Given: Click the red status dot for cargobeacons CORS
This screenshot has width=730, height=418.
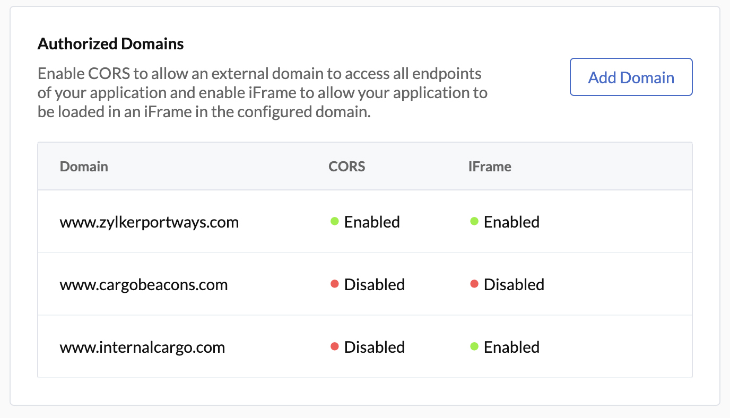Looking at the screenshot, I should click(334, 284).
